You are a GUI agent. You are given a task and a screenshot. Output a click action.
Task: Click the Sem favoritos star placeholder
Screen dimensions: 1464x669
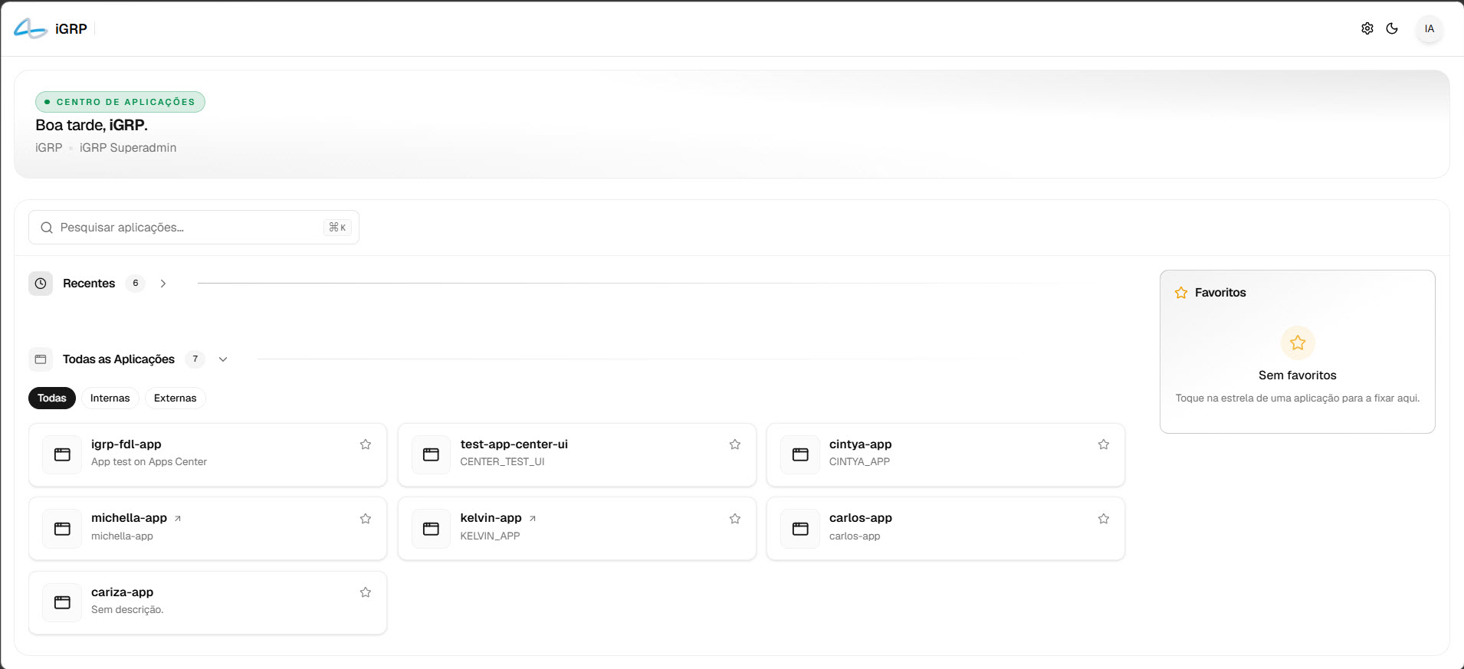pyautogui.click(x=1298, y=343)
